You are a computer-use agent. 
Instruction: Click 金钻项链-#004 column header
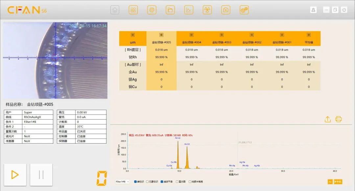(x=192, y=42)
